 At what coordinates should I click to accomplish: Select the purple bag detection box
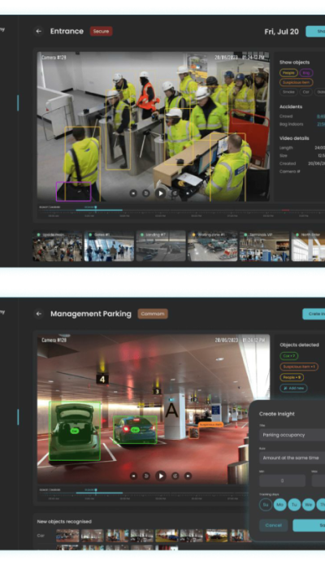point(73,191)
